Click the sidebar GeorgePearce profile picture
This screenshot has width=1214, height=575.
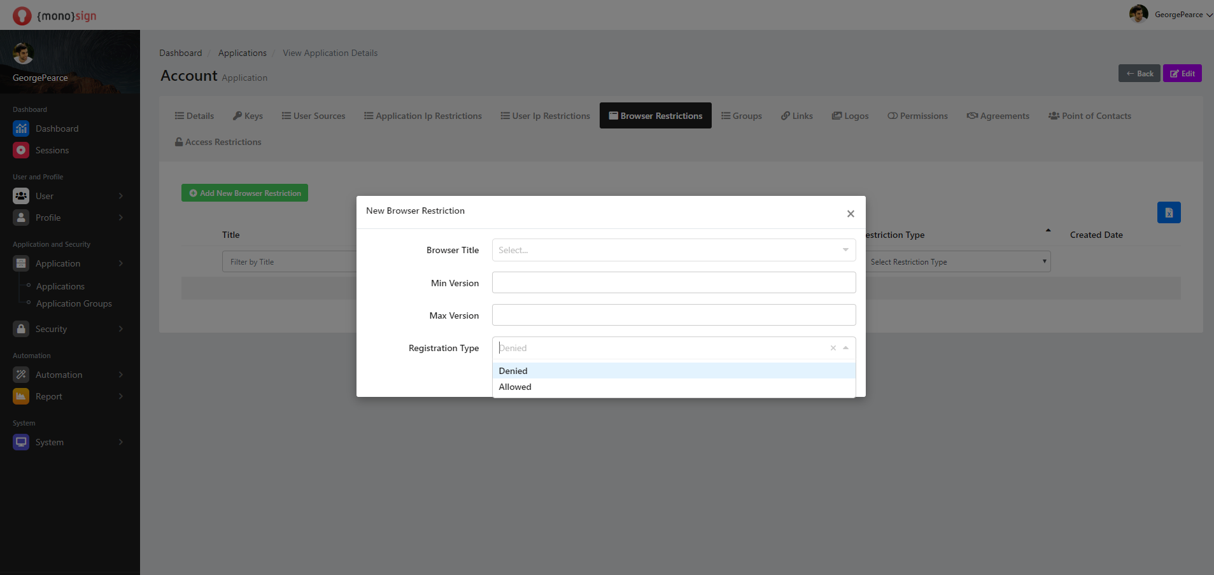pyautogui.click(x=23, y=53)
